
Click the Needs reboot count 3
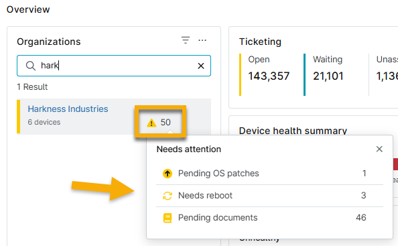tap(363, 196)
